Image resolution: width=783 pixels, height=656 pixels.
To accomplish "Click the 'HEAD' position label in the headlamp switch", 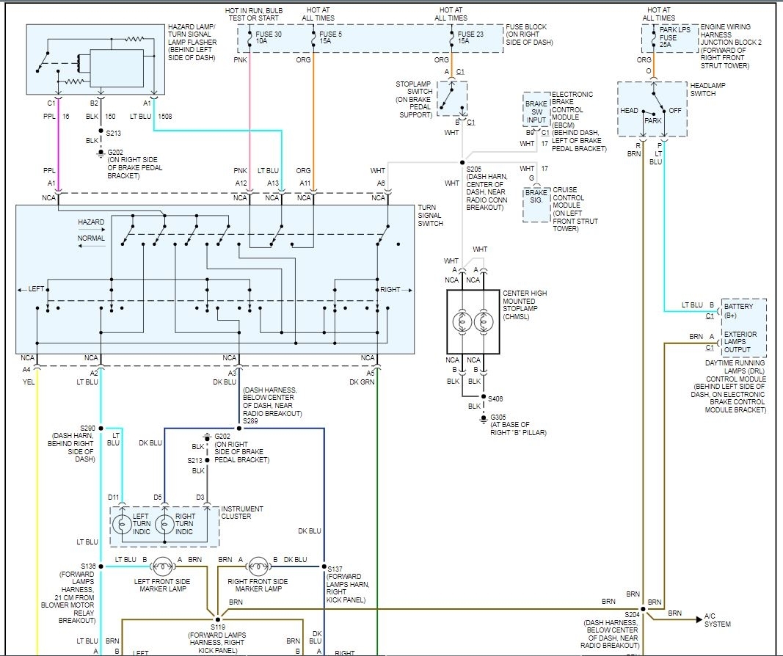I will (629, 110).
